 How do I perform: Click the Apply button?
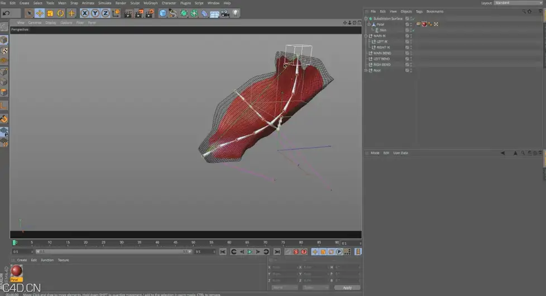tap(347, 288)
